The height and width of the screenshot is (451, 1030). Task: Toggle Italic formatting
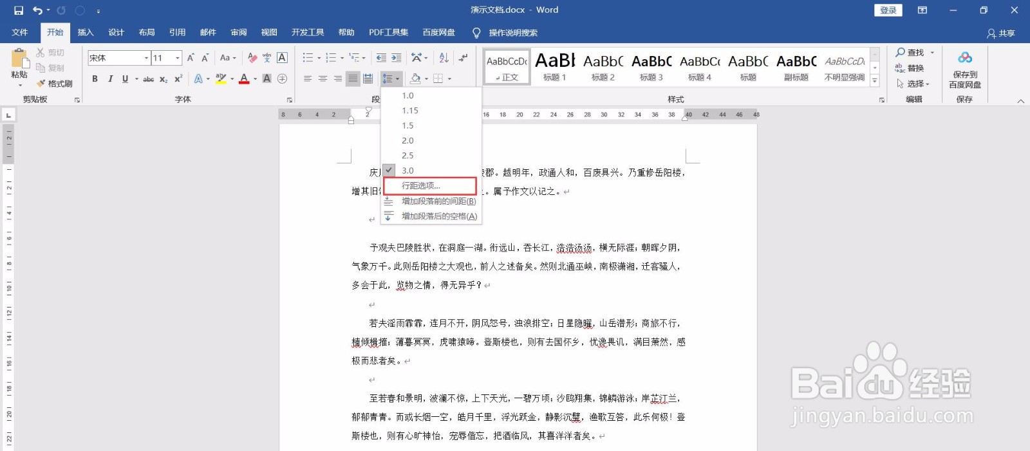tap(110, 78)
